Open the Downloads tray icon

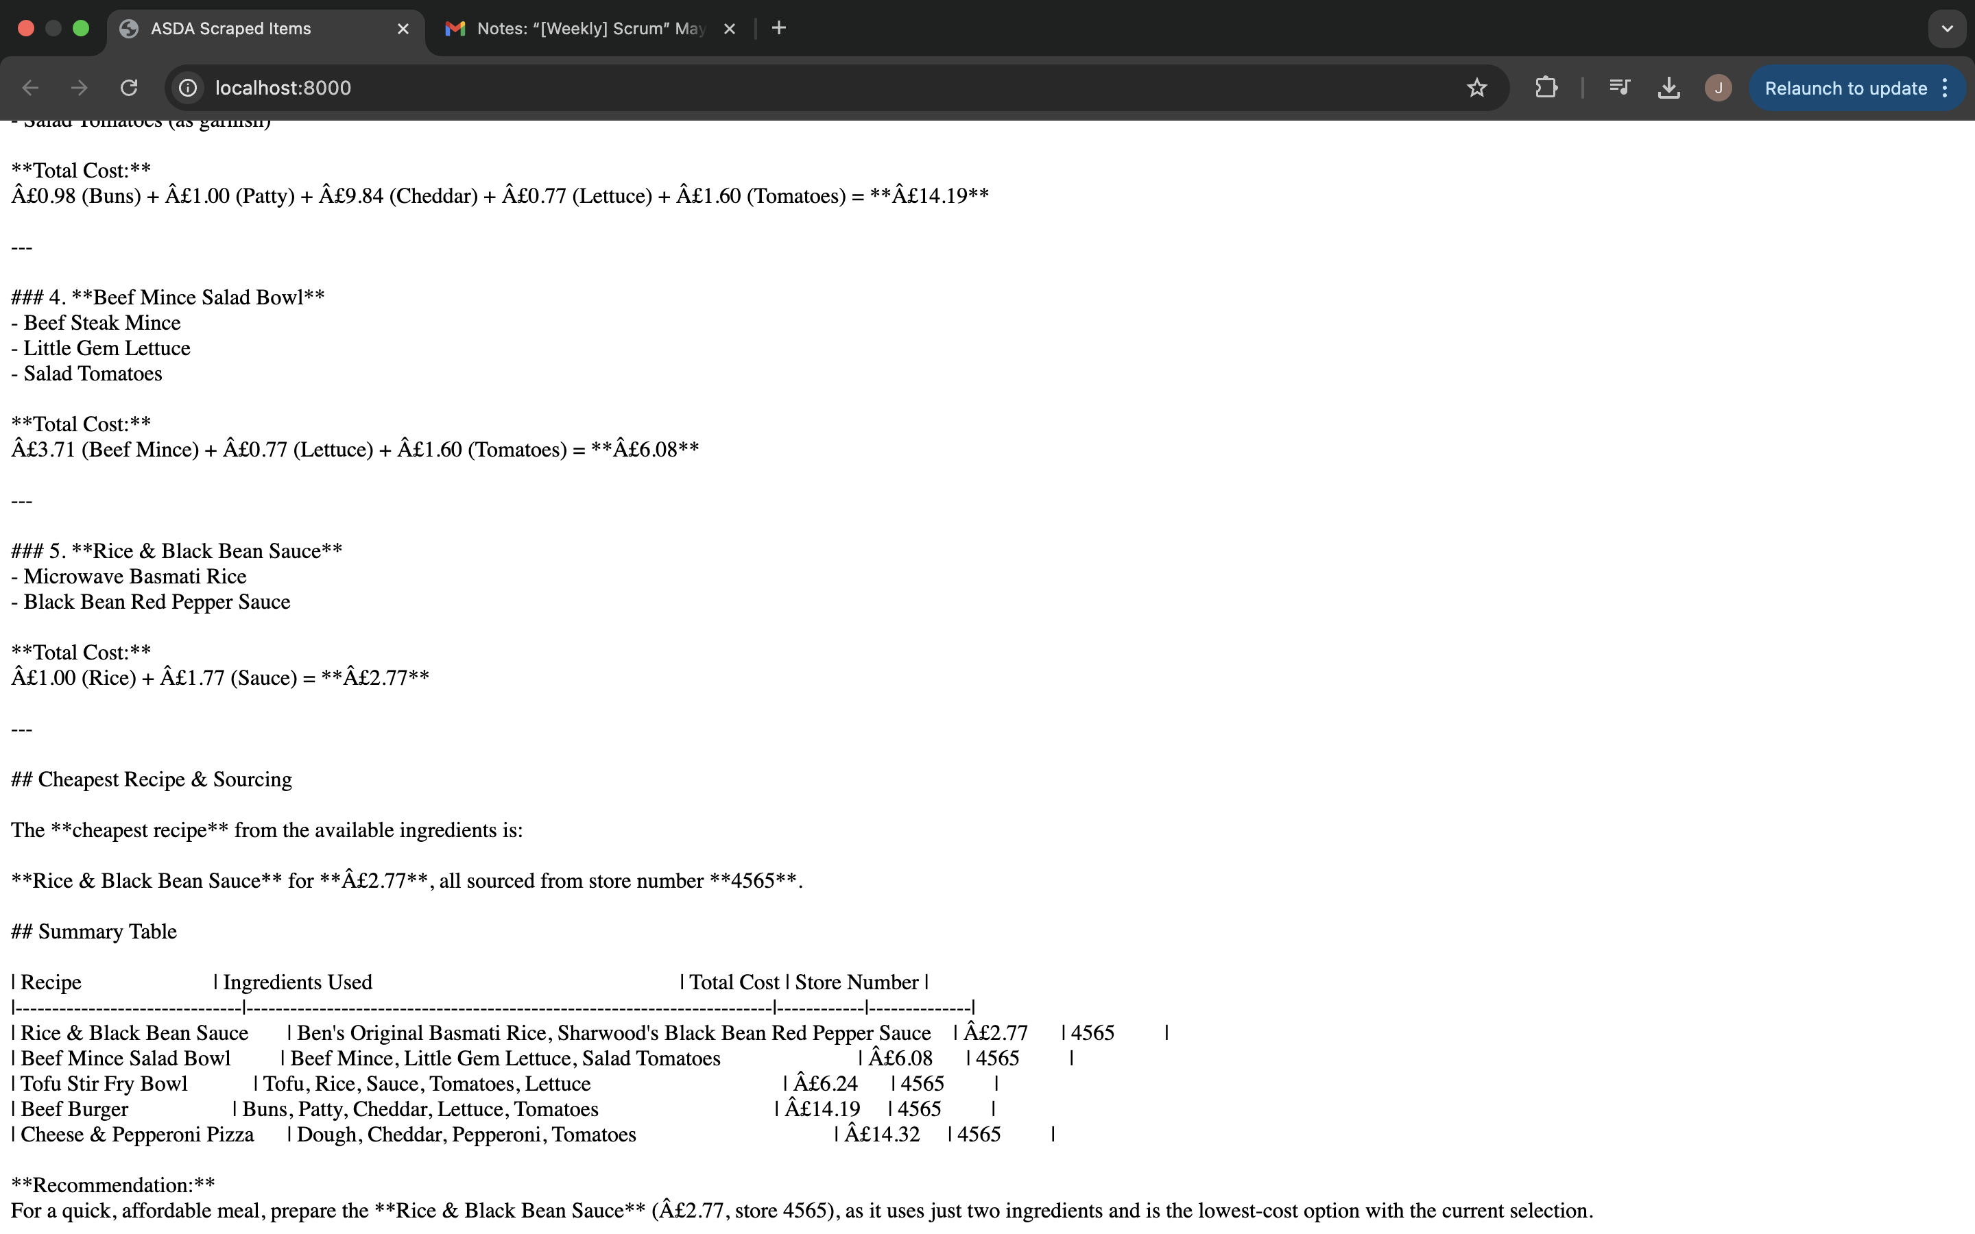pyautogui.click(x=1668, y=88)
